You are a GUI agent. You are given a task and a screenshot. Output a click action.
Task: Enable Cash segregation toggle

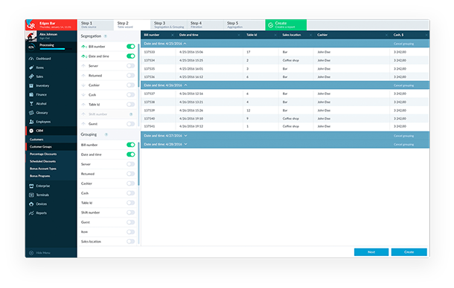pyautogui.click(x=131, y=95)
